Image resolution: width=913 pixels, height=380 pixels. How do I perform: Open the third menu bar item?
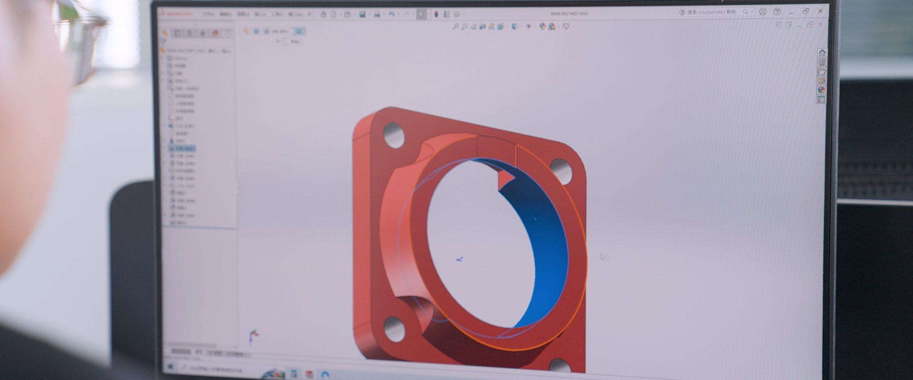(x=243, y=14)
